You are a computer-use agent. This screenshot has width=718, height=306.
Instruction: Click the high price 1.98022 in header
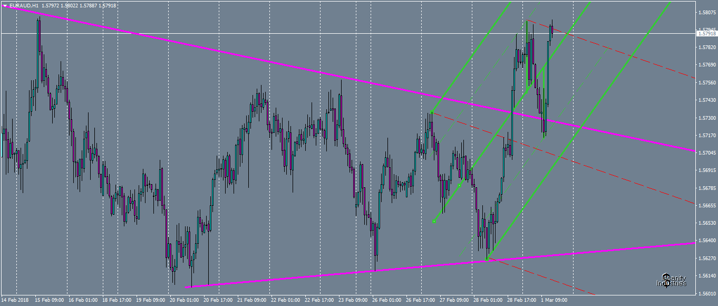coord(70,5)
